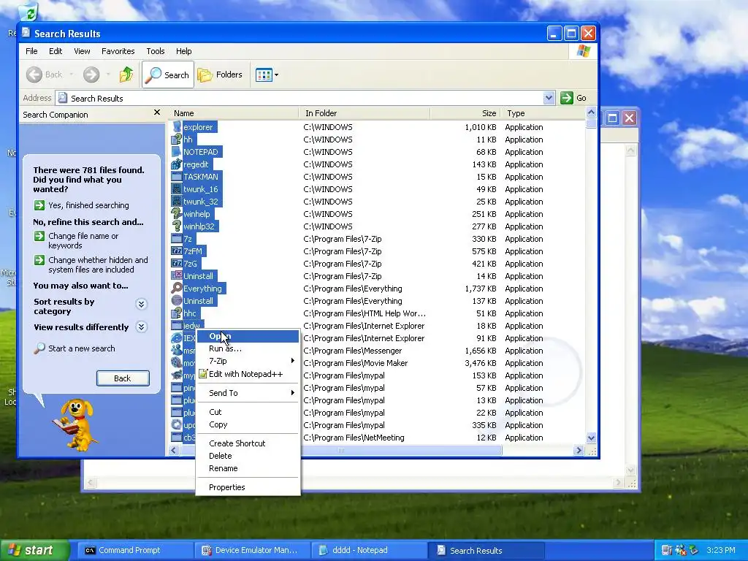
Task: Toggle the Search toolbar button
Action: click(168, 75)
